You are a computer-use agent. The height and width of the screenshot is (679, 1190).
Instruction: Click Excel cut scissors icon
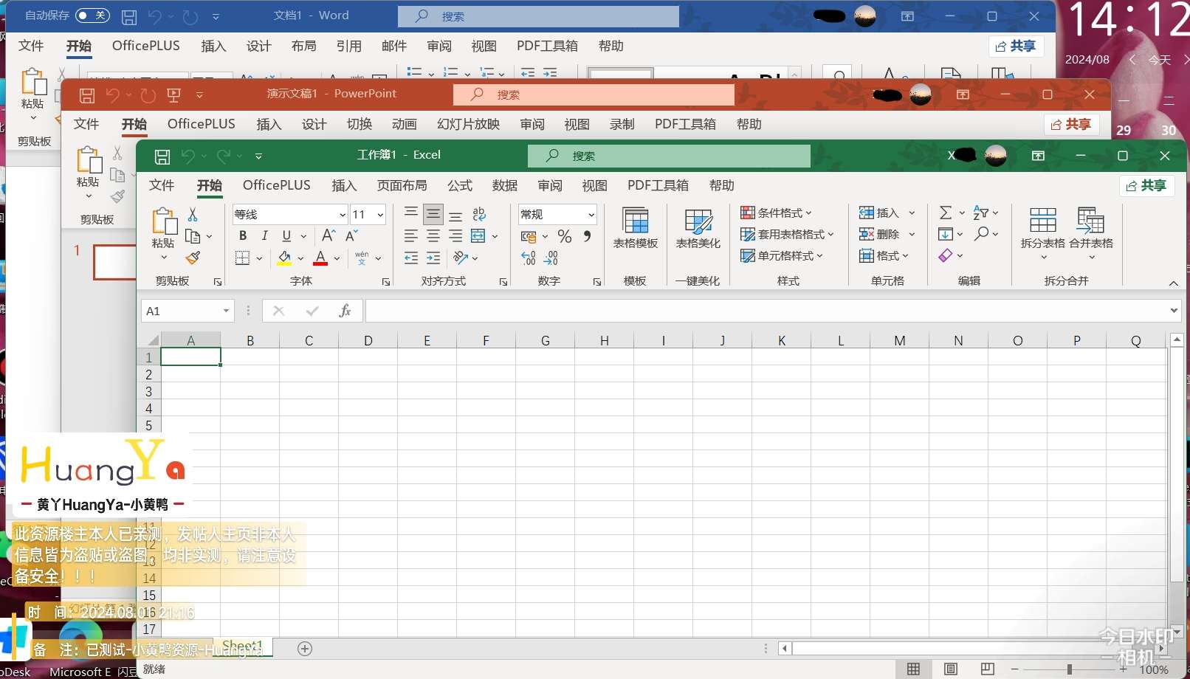(193, 214)
